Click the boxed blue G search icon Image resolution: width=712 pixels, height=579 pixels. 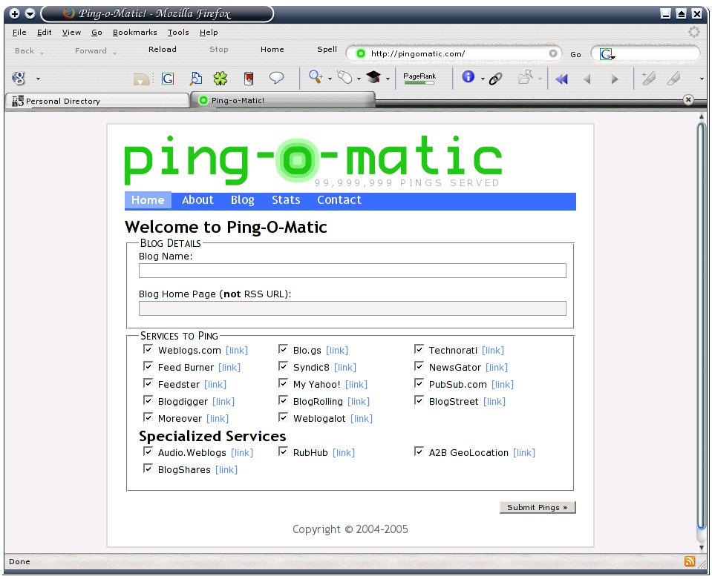tap(168, 79)
